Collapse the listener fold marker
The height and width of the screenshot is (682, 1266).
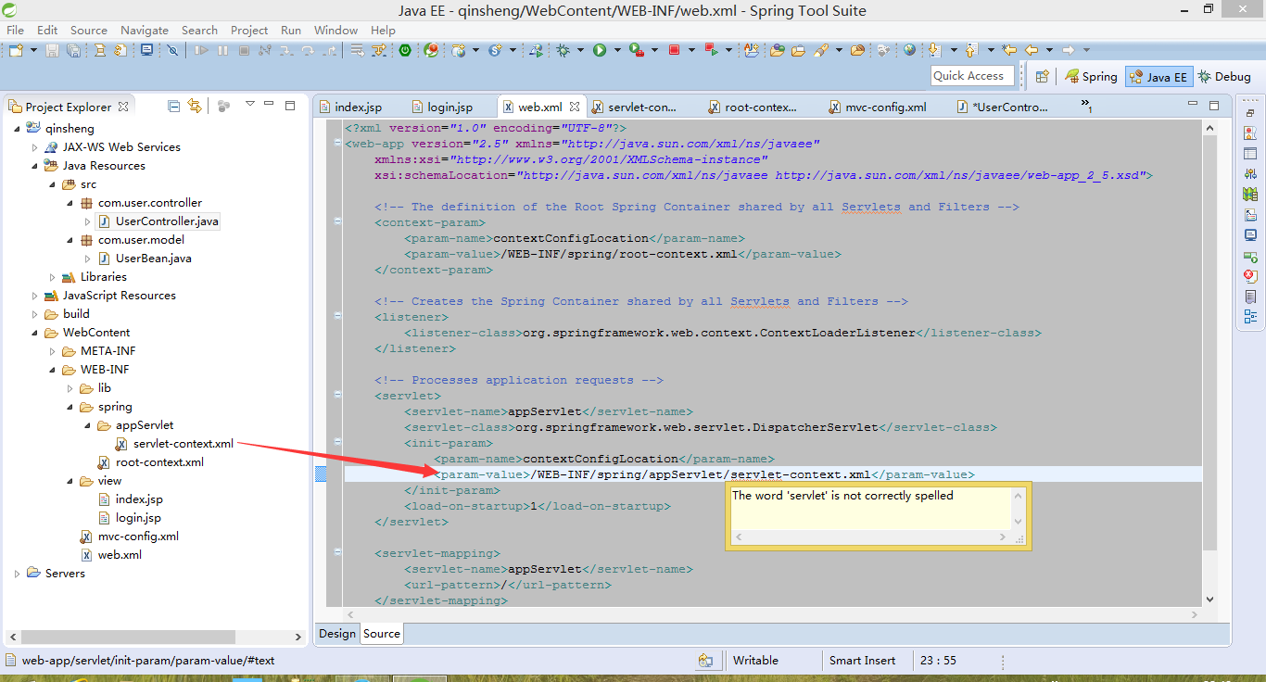coord(336,317)
